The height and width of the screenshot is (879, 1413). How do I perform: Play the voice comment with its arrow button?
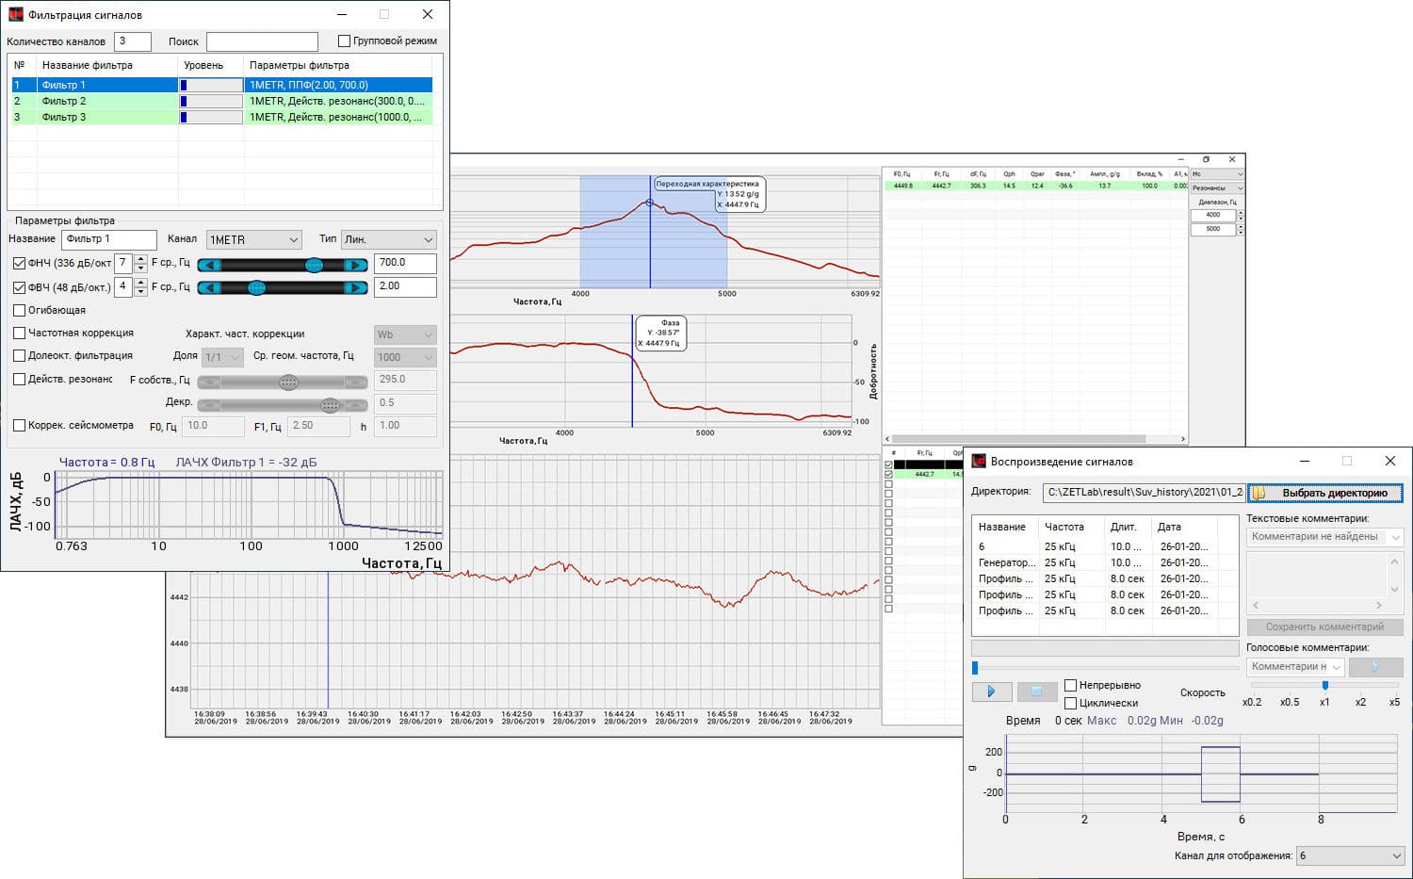(x=1375, y=667)
